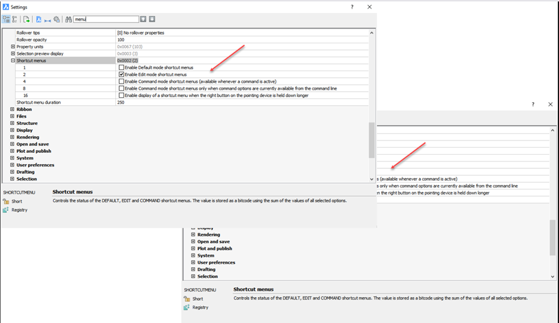Click front window scrollbar up arrow
Viewport: 559px width, 323px height.
[x=372, y=33]
